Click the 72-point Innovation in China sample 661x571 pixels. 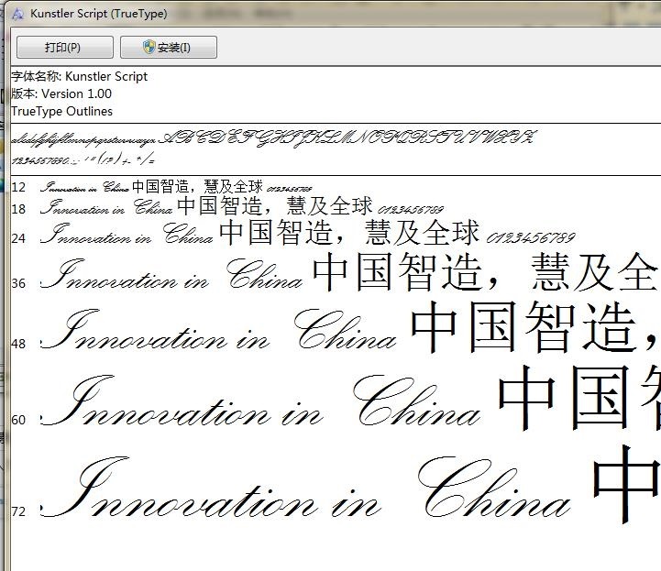click(305, 487)
